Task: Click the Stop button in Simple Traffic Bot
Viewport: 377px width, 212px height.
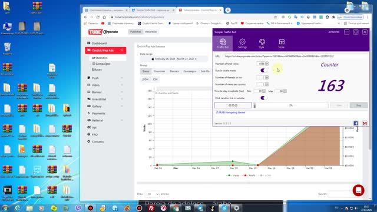Action: click(359, 105)
